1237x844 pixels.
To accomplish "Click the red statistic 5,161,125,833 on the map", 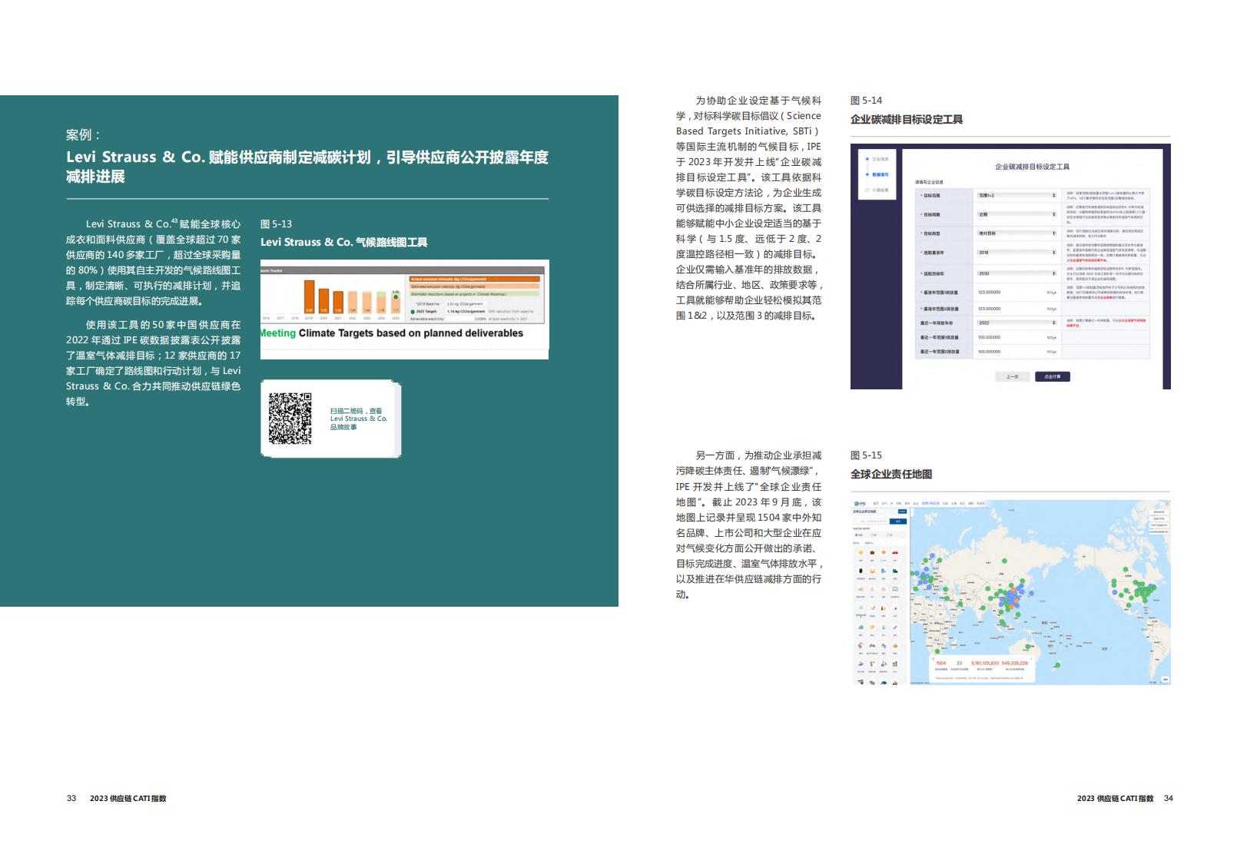I will pos(985,663).
